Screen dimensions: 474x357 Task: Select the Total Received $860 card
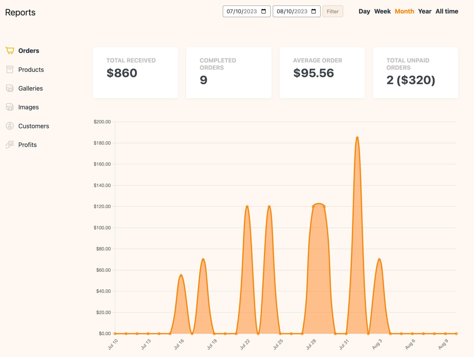(135, 73)
